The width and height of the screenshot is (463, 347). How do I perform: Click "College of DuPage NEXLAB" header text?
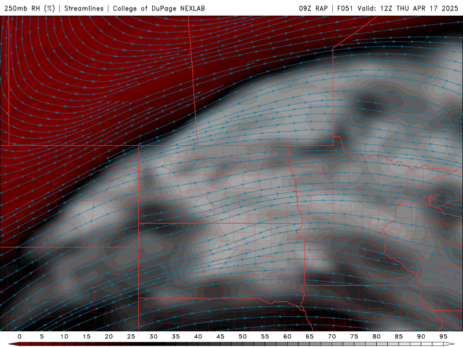click(159, 8)
